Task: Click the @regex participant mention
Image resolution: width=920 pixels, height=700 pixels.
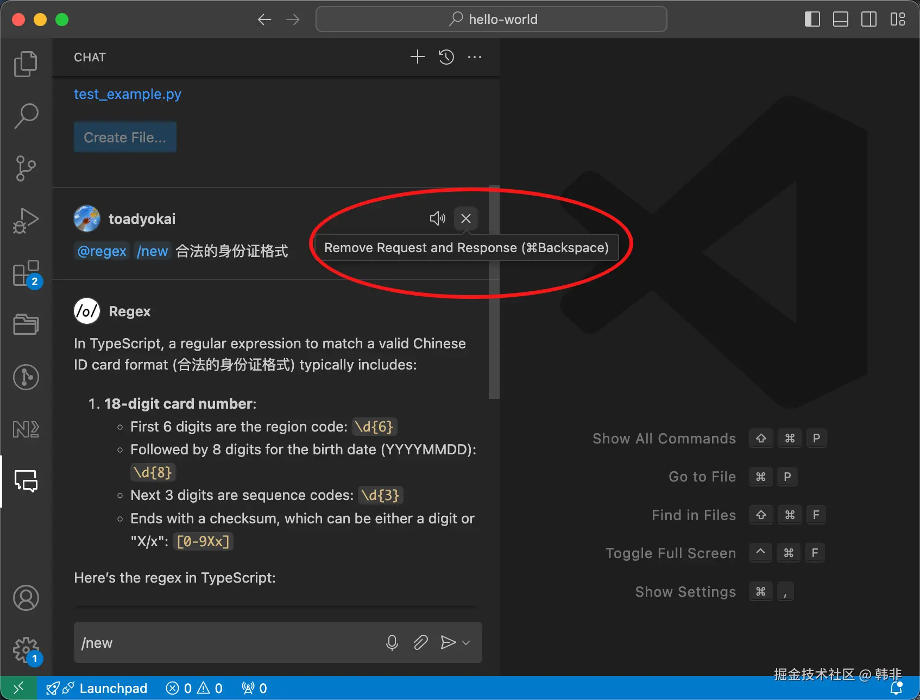Action: coord(102,251)
